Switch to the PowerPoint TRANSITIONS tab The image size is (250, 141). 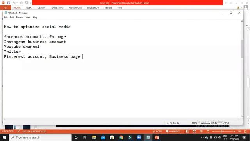click(57, 8)
